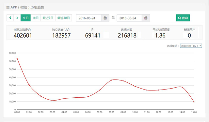Click the 12:00 x-axis label
The image size is (209, 122).
[x=159, y=112]
